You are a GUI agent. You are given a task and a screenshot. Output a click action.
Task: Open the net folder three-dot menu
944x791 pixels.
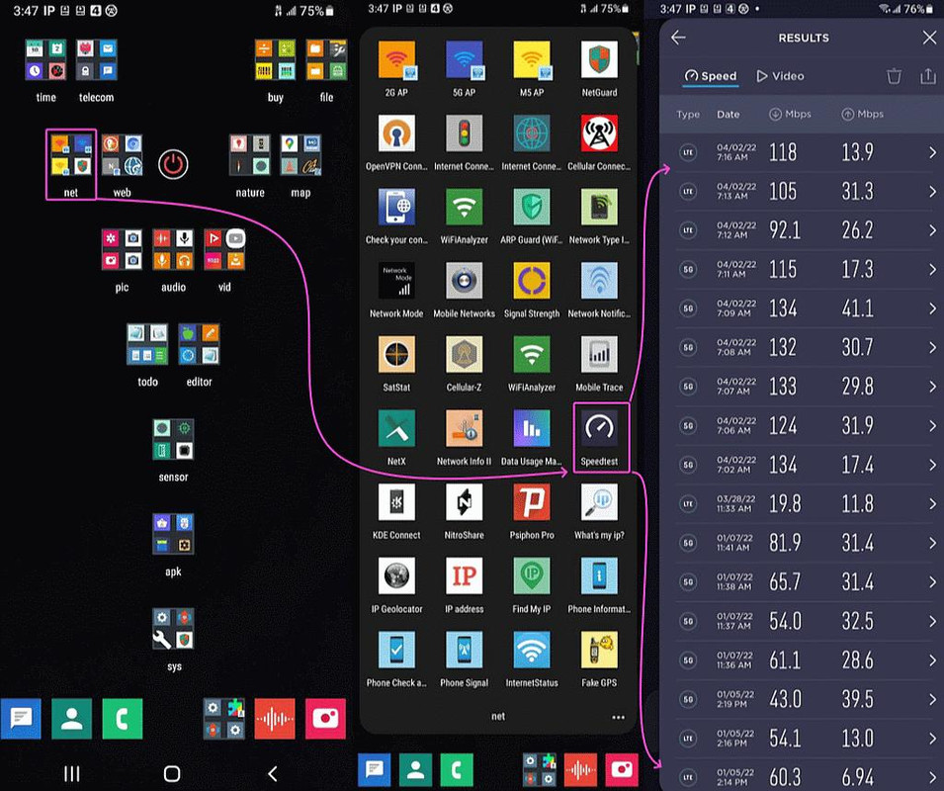click(618, 717)
